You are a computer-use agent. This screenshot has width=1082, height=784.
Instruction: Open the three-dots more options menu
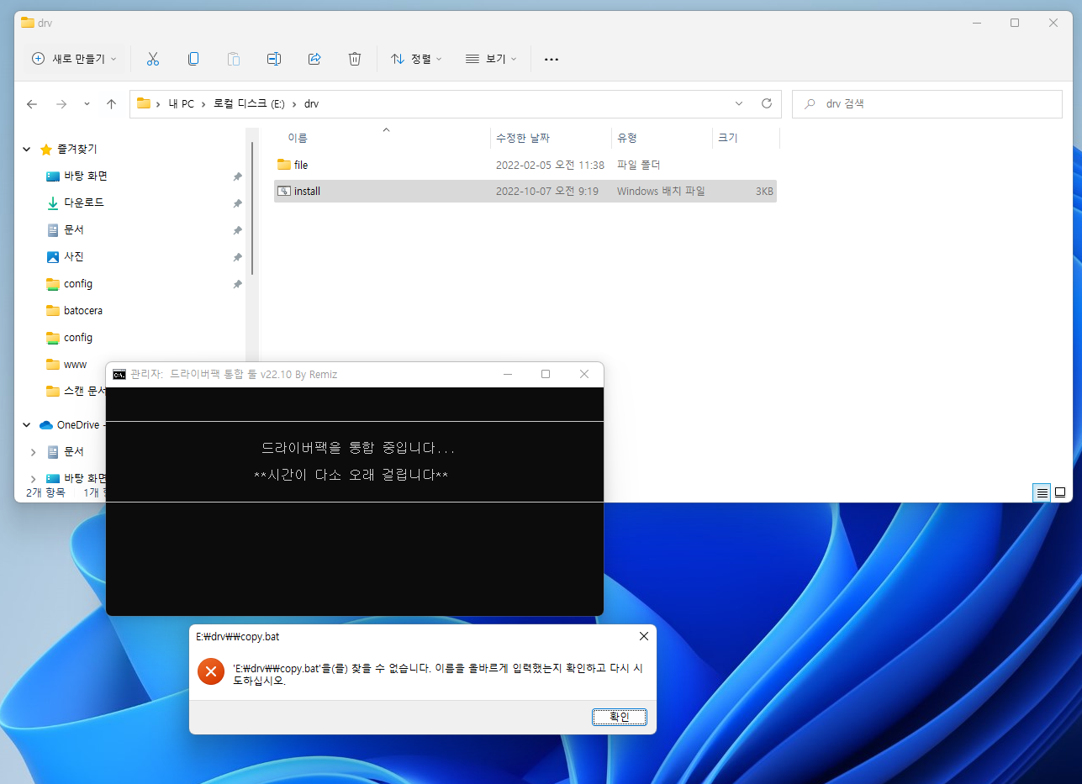pos(552,59)
